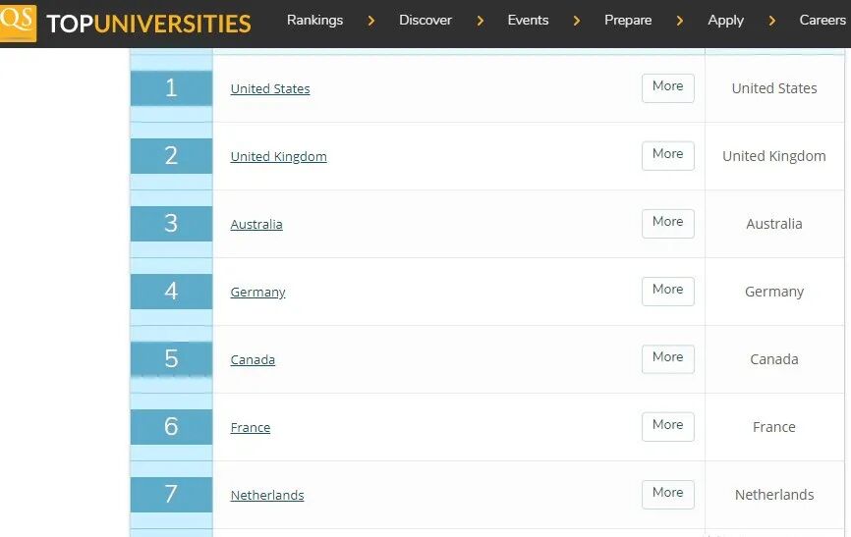Open the United Kingdom link
The height and width of the screenshot is (537, 851).
[x=278, y=157]
